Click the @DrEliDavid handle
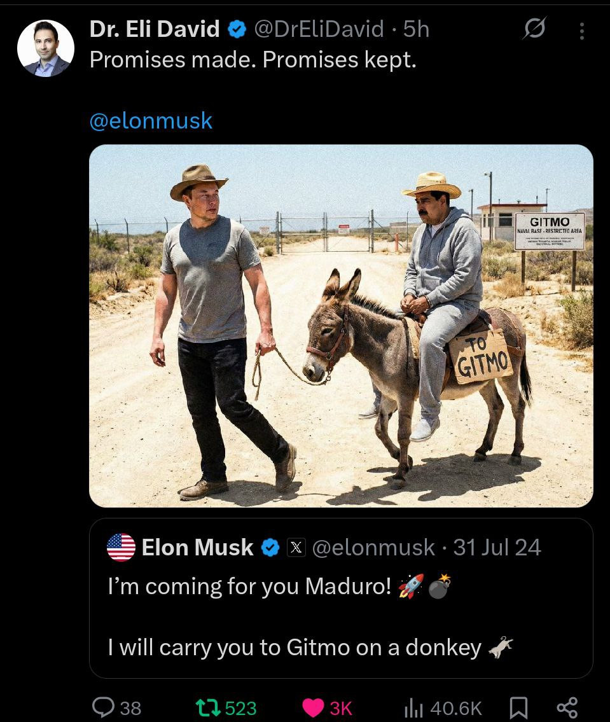This screenshot has width=610, height=722. [319, 29]
